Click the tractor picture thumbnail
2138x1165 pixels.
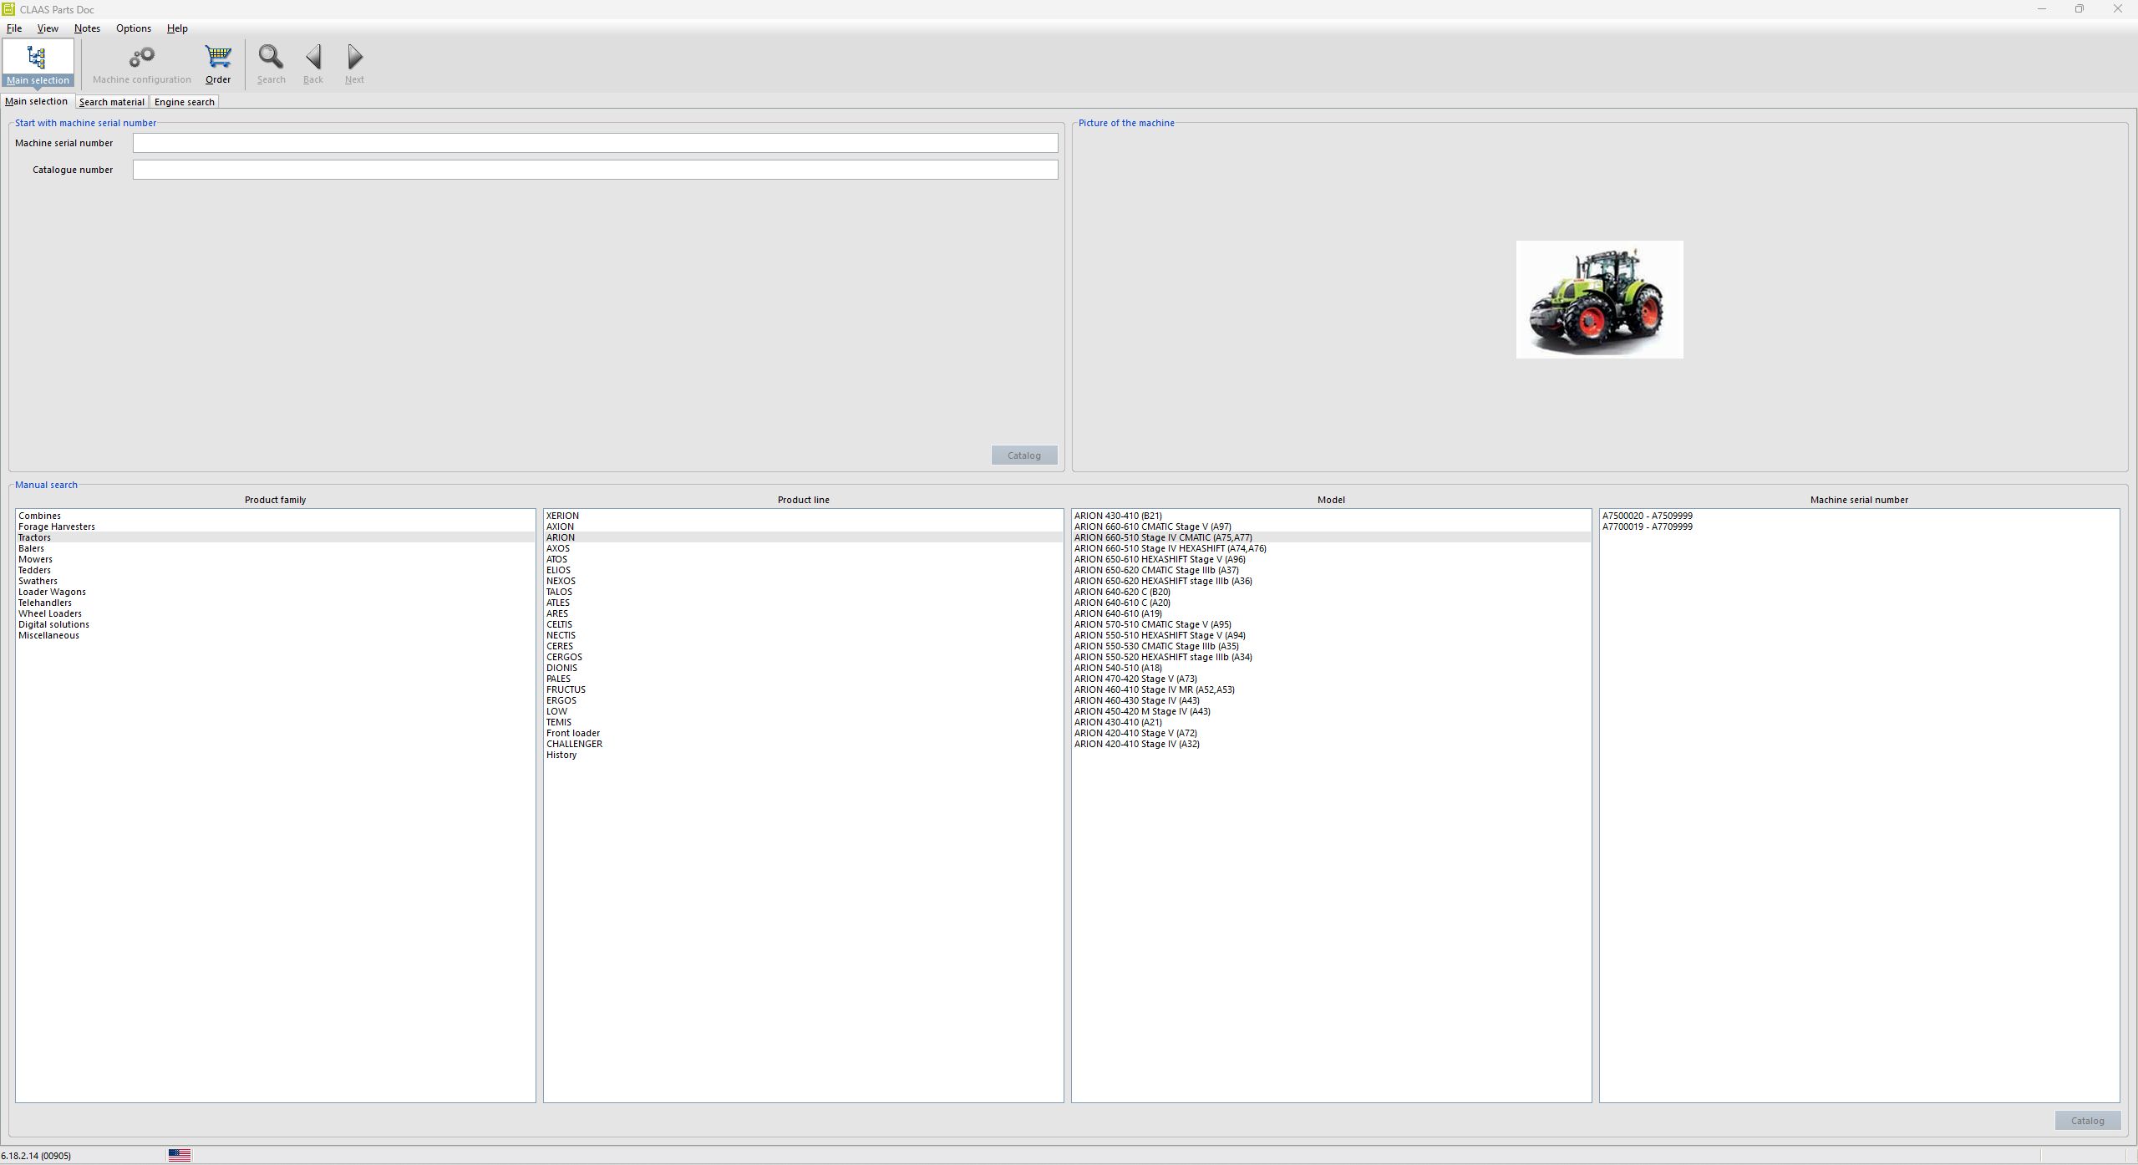tap(1598, 299)
